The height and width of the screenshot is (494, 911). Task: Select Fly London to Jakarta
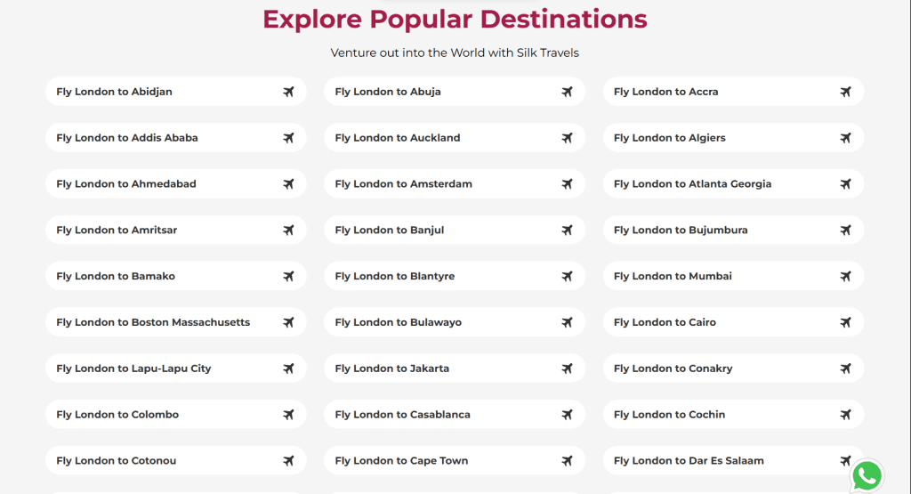click(455, 368)
